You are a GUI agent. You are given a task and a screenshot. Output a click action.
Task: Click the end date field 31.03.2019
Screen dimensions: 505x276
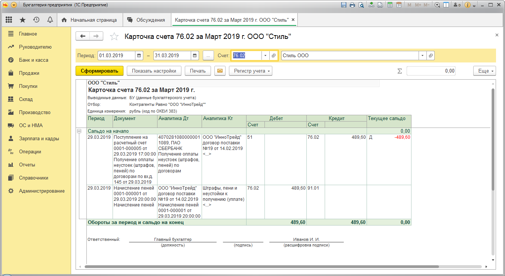(x=172, y=55)
